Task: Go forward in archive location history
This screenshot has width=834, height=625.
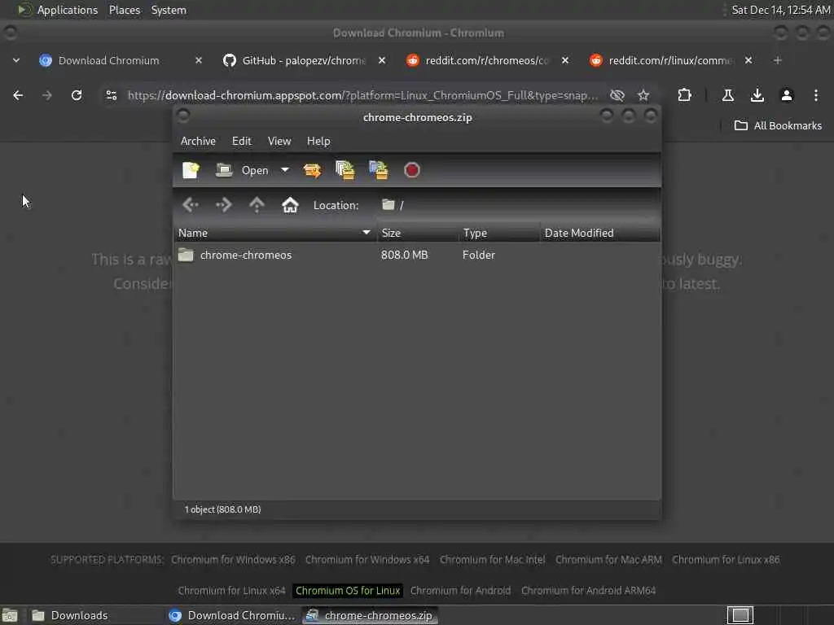Action: click(x=223, y=204)
